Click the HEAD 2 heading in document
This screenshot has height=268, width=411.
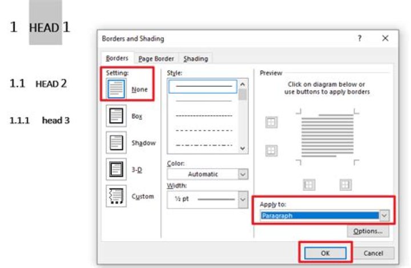pyautogui.click(x=51, y=84)
